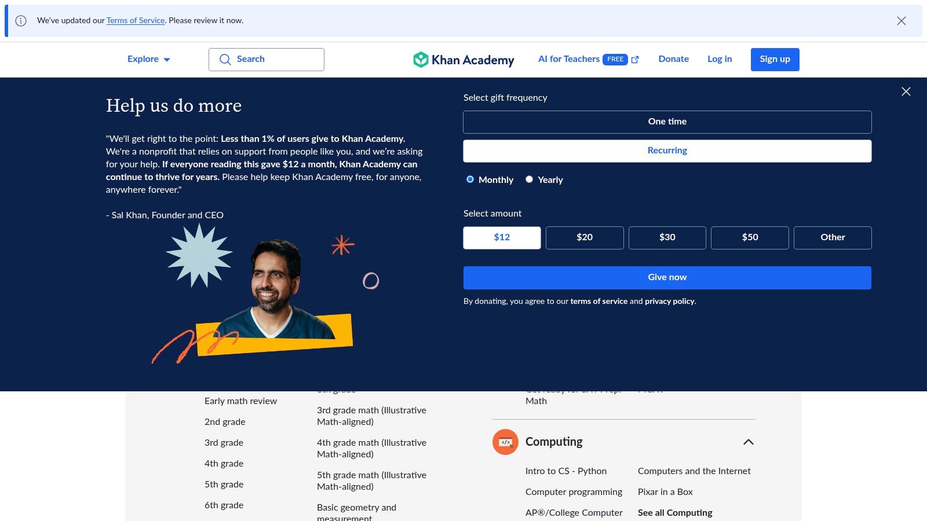Open the Terms of Service link

point(136,20)
